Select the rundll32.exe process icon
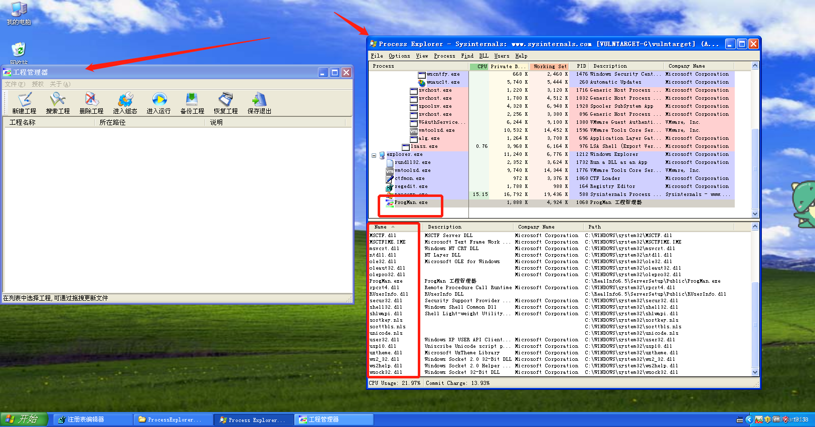 [x=390, y=162]
